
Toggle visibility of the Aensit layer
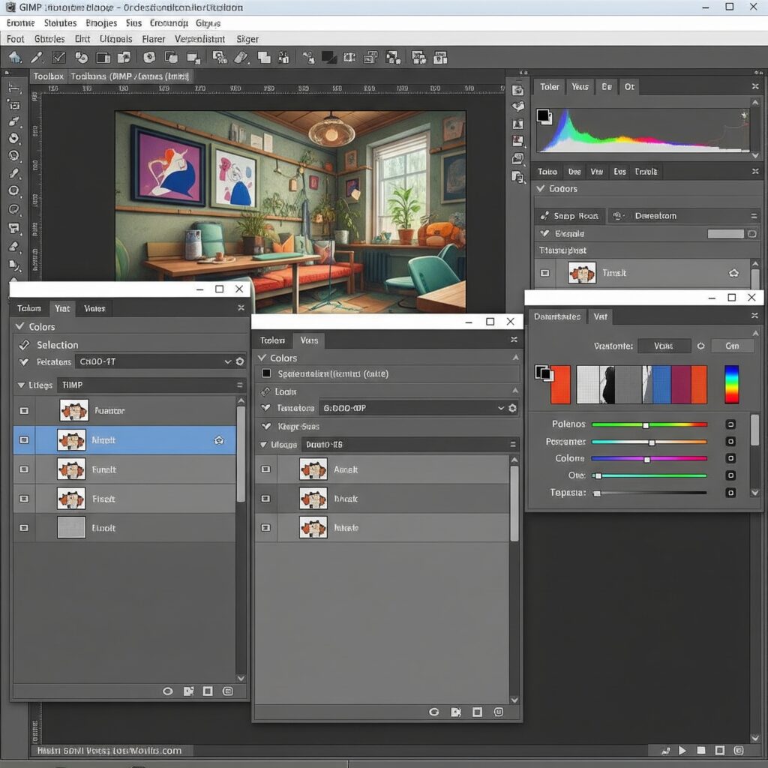[x=265, y=469]
